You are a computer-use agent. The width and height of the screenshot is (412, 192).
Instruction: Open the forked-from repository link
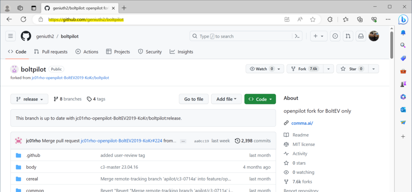tap(70, 78)
